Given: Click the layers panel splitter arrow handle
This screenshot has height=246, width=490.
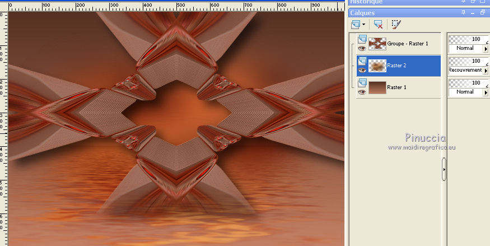Looking at the screenshot, I should [444, 169].
